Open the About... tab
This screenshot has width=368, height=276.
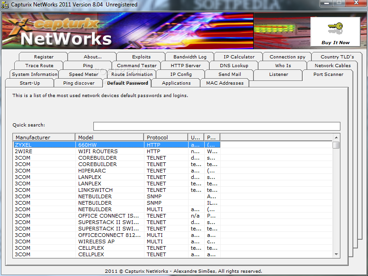click(92, 57)
